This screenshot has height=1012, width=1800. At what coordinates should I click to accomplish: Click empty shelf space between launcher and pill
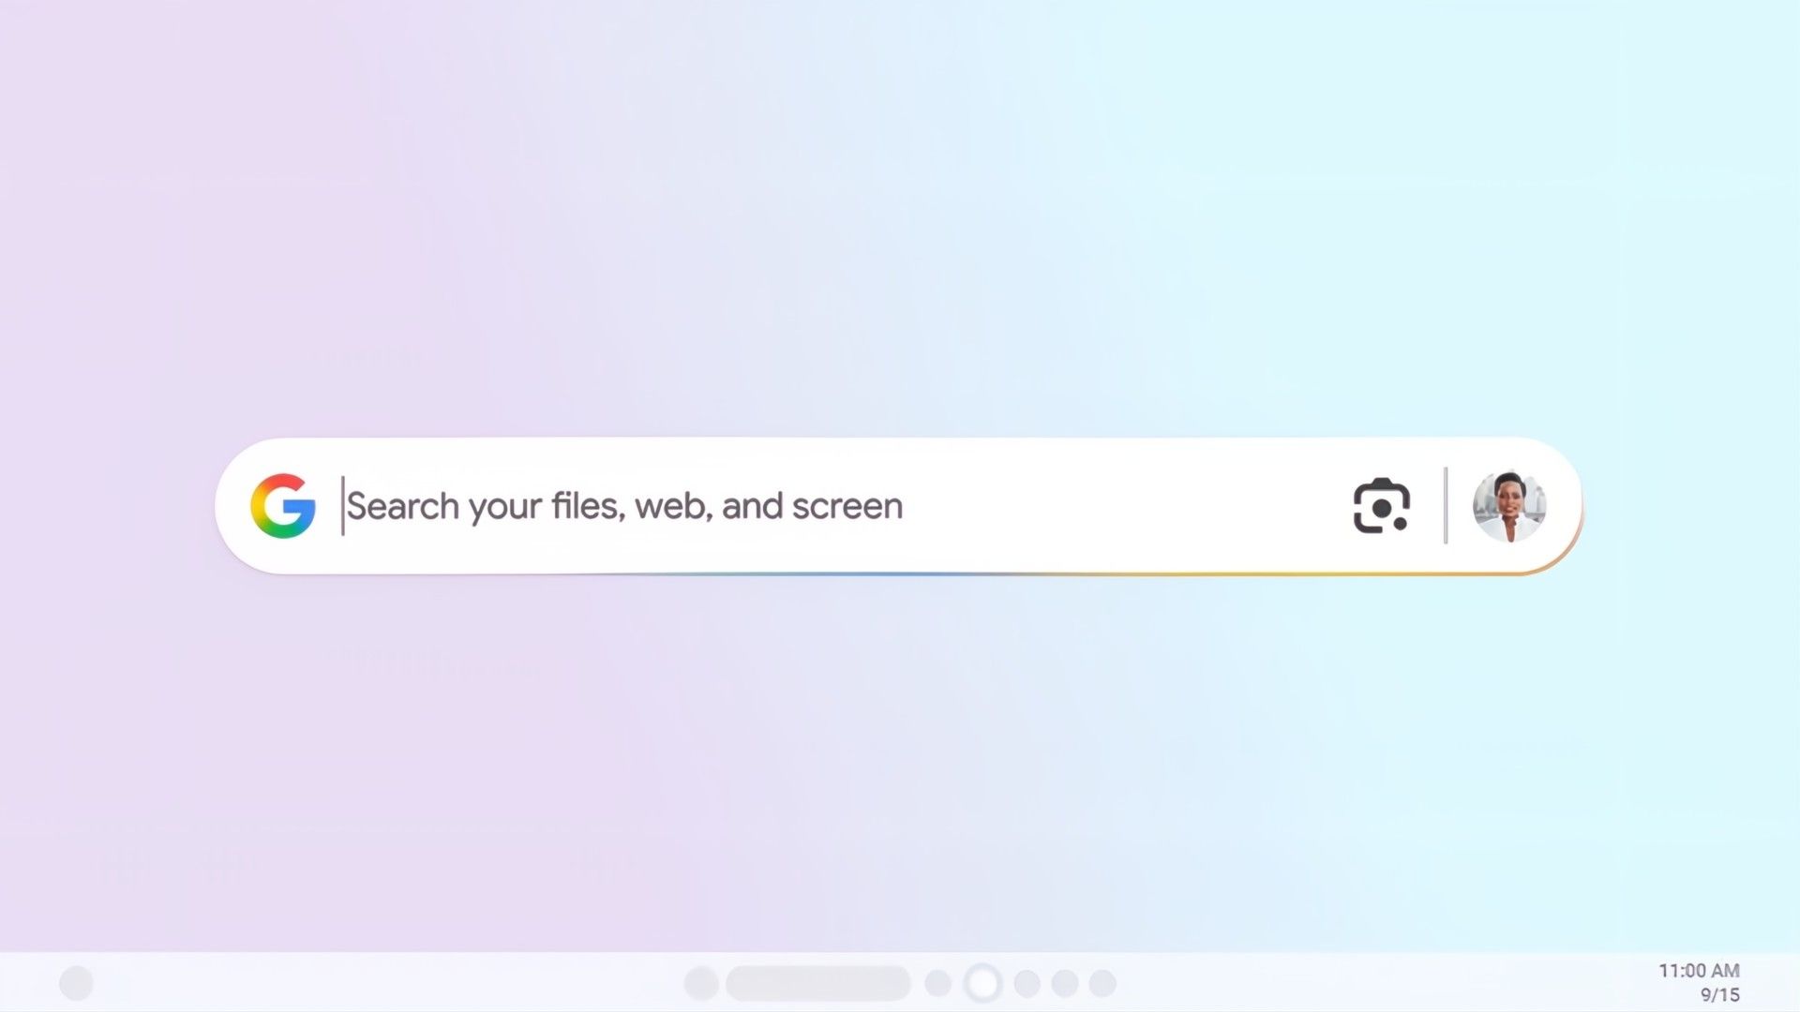389,983
